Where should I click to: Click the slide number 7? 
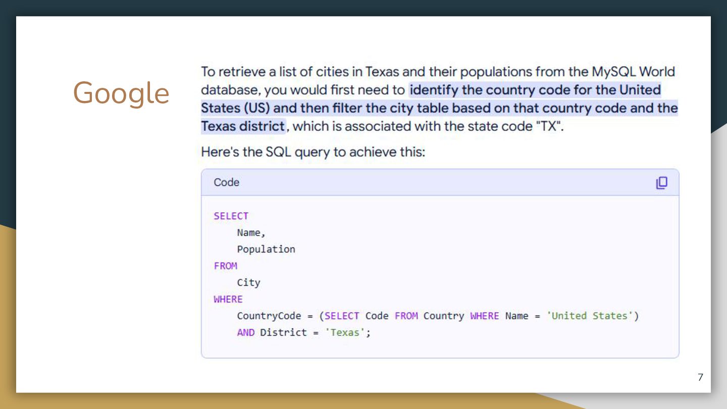click(x=700, y=377)
